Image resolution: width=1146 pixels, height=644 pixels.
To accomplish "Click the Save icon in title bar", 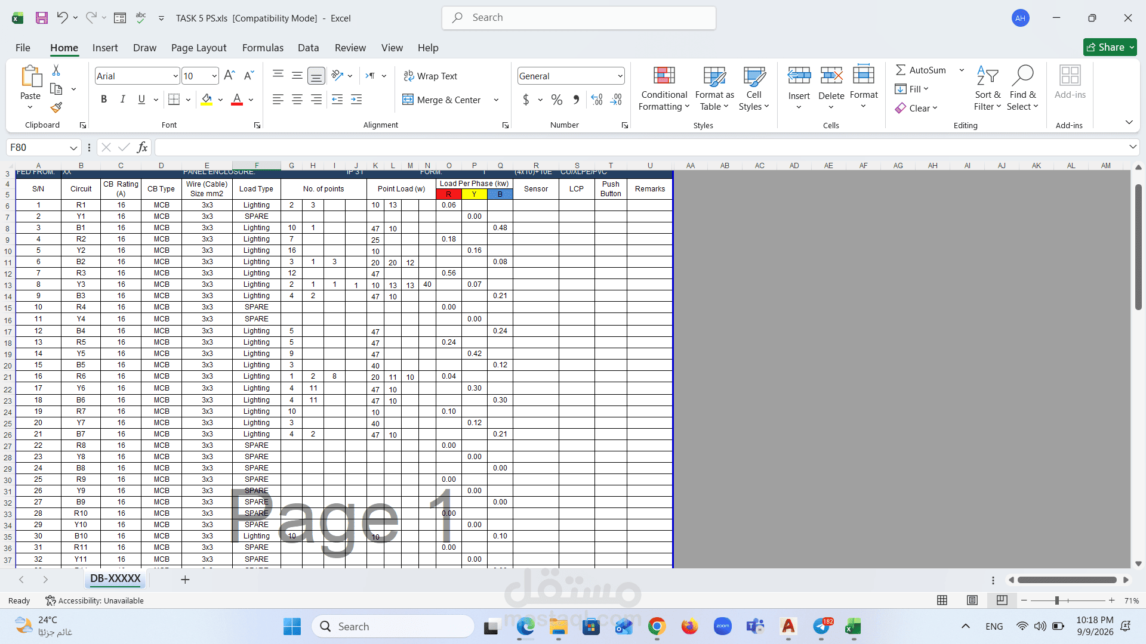I will pos(41,18).
